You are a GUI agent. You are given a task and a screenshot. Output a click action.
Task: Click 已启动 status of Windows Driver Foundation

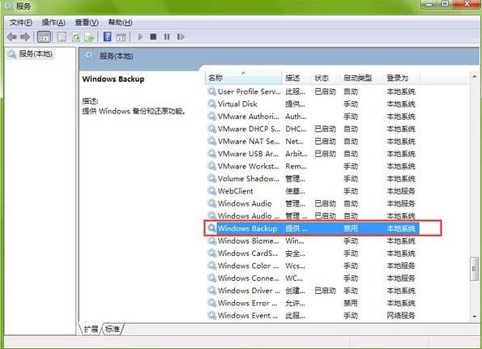325,291
